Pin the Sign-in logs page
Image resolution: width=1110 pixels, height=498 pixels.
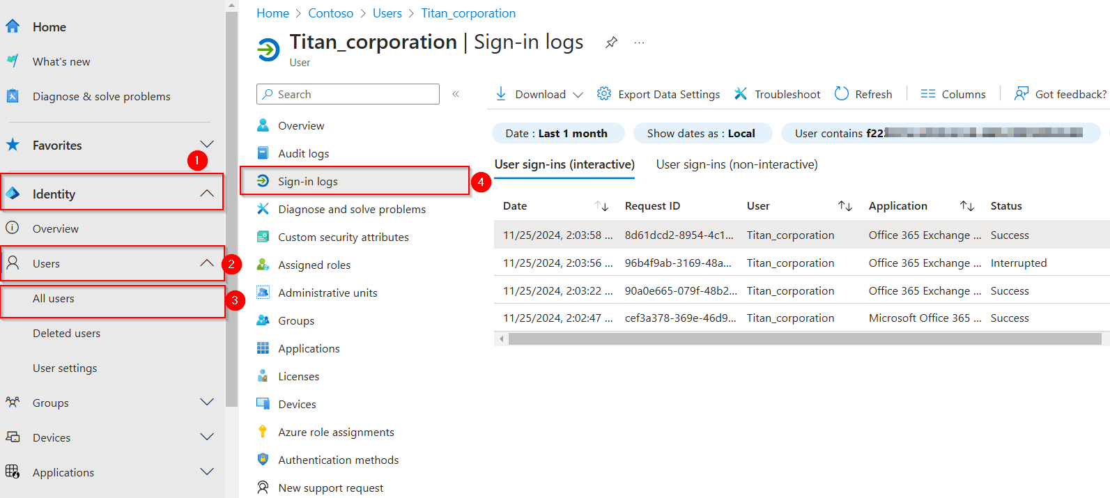coord(611,42)
